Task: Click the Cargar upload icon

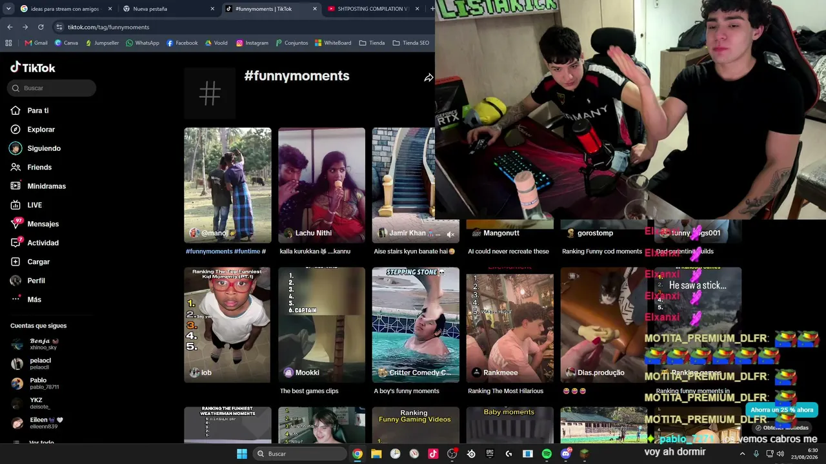Action: click(15, 262)
